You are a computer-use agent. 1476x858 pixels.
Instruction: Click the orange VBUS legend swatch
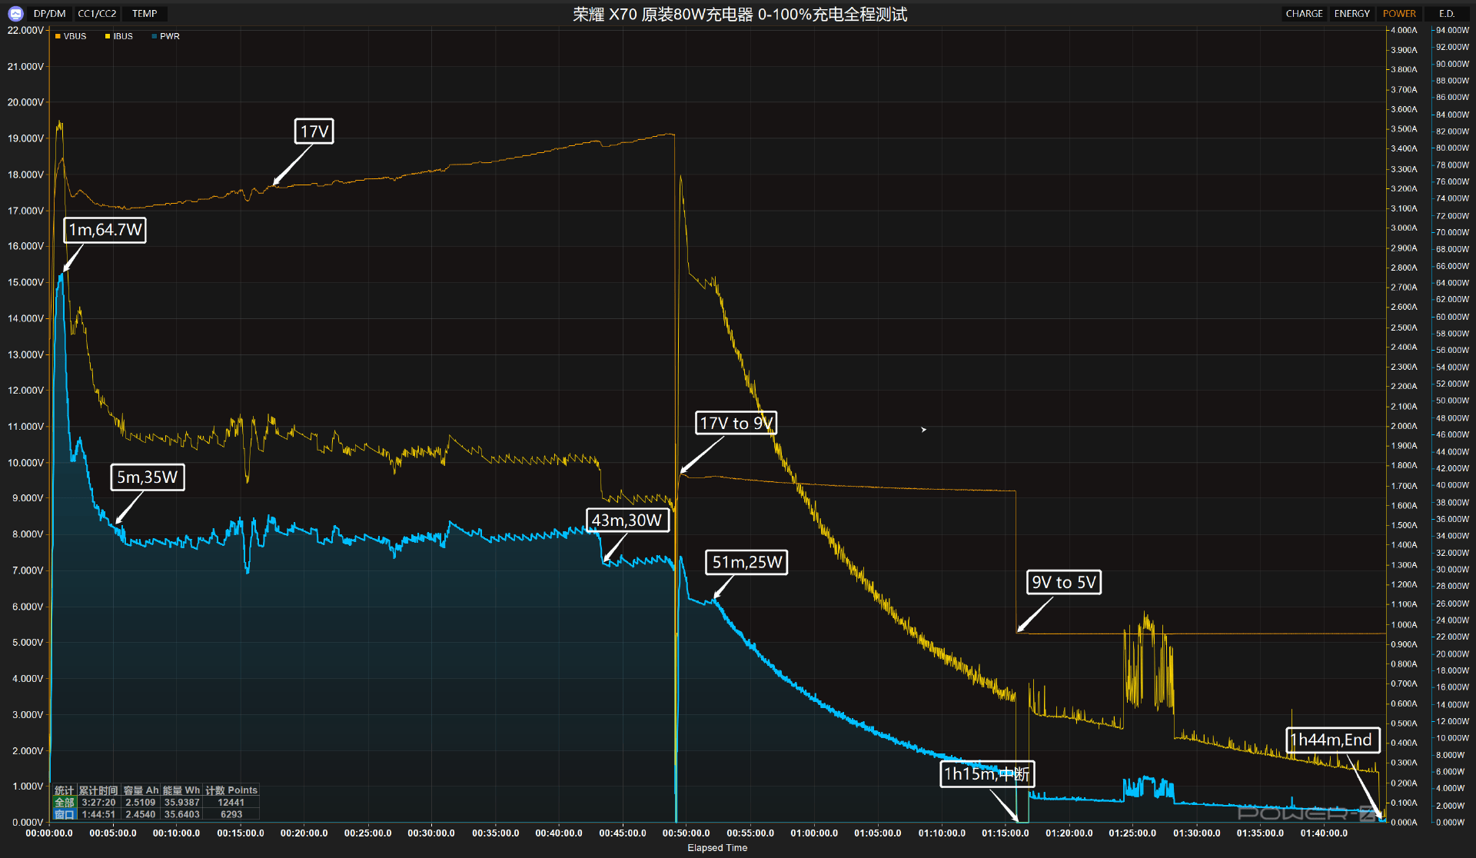tap(58, 36)
